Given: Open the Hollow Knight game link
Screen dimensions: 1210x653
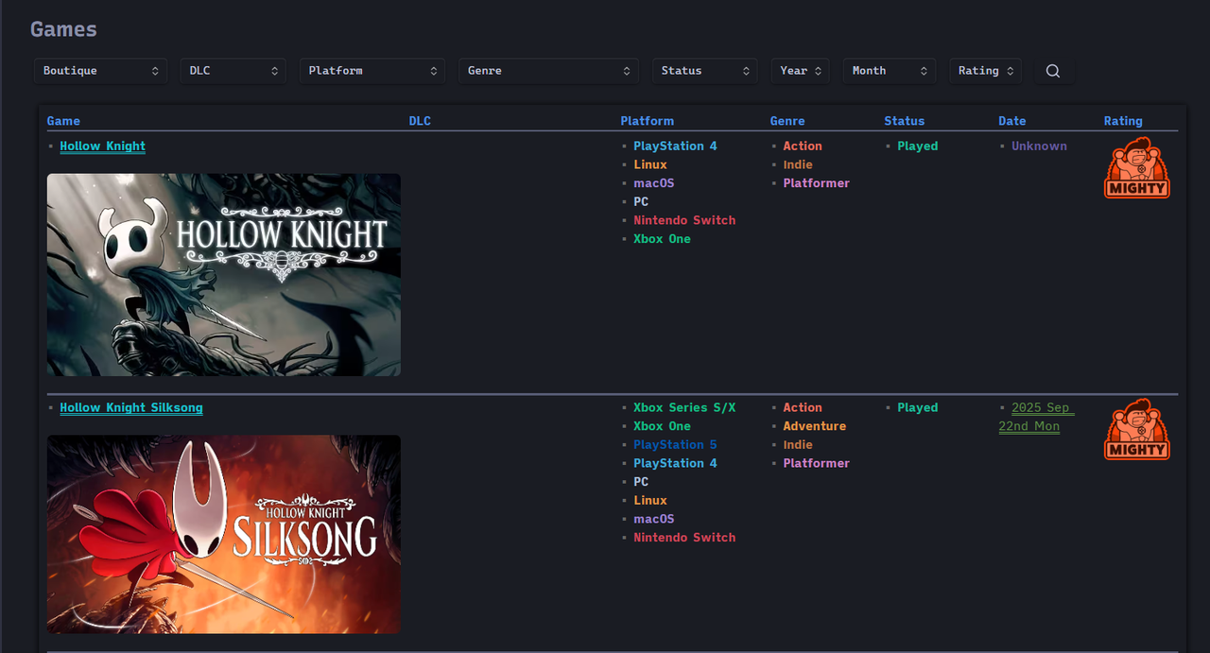Looking at the screenshot, I should click(x=102, y=146).
